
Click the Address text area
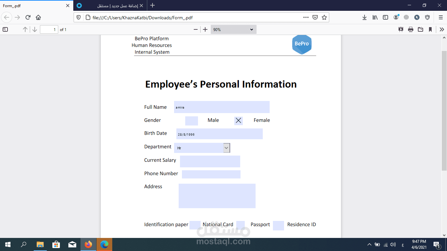(x=217, y=196)
